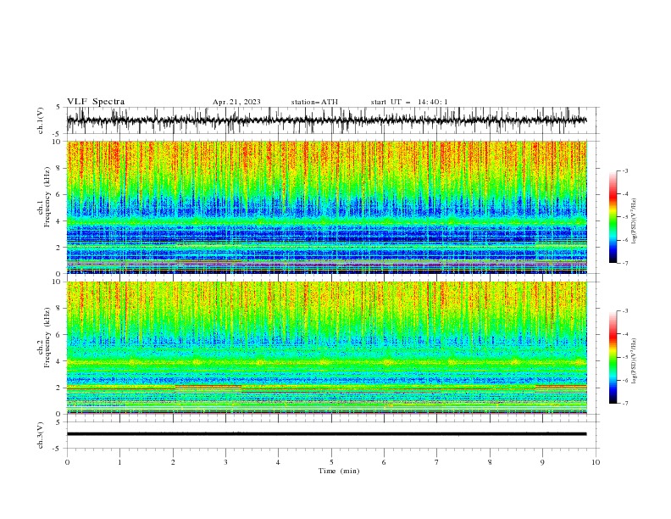
Task: Select the "start UT = 14:40:1" text
Action: coord(409,102)
